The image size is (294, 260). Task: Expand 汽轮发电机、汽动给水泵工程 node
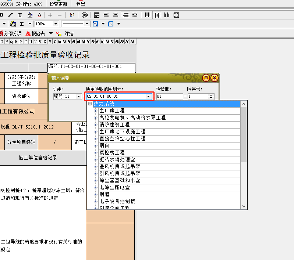95,118
